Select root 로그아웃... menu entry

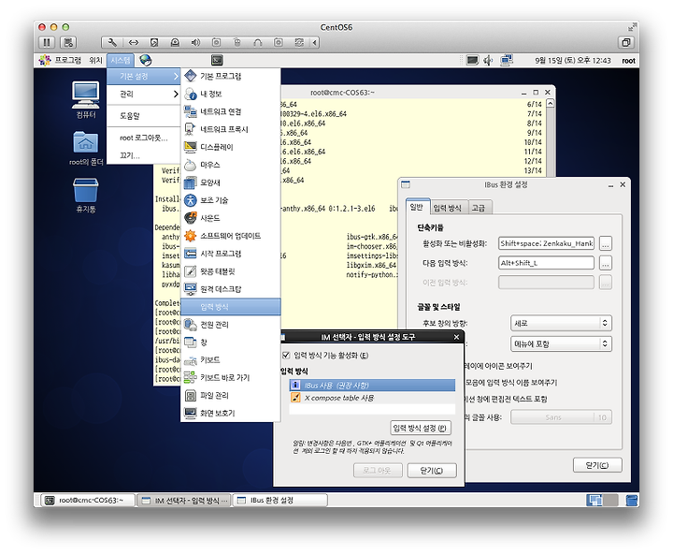(143, 138)
